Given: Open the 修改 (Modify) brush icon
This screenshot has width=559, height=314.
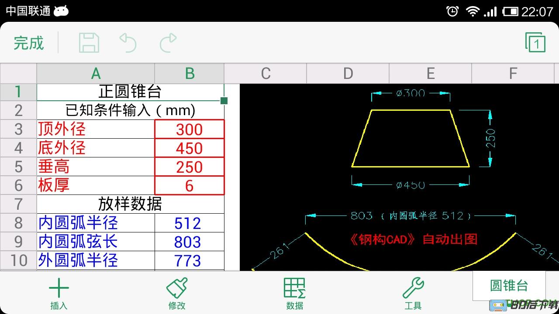Looking at the screenshot, I should [177, 293].
